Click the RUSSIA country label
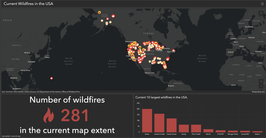266x138 pixels. click(x=7, y=20)
